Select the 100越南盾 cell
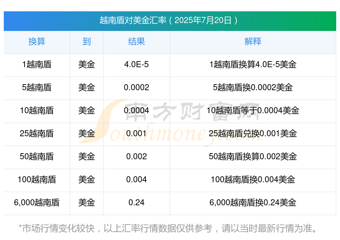This screenshot has width=340, height=240. click(x=37, y=180)
